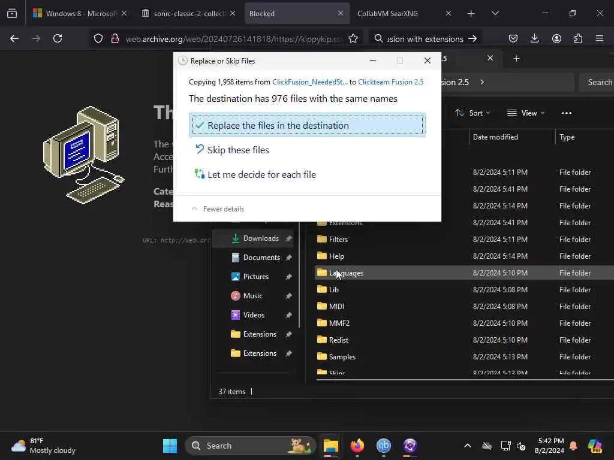This screenshot has width=614, height=460.
Task: Open Firefox View tab manager icon
Action: click(x=12, y=13)
